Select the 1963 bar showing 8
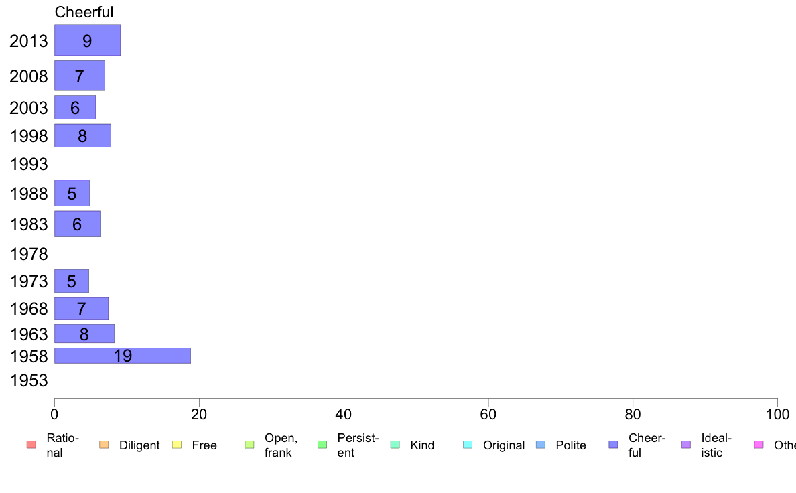Viewport: 796px width, 493px height. [x=84, y=334]
